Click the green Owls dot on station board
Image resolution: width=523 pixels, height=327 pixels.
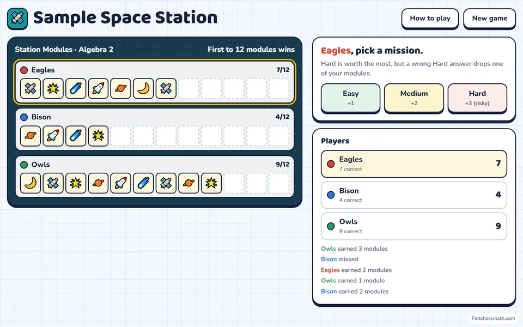(24, 165)
